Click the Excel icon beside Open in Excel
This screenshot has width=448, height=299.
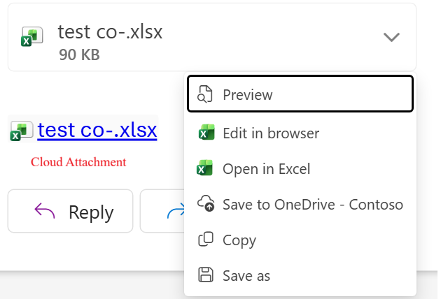point(204,168)
